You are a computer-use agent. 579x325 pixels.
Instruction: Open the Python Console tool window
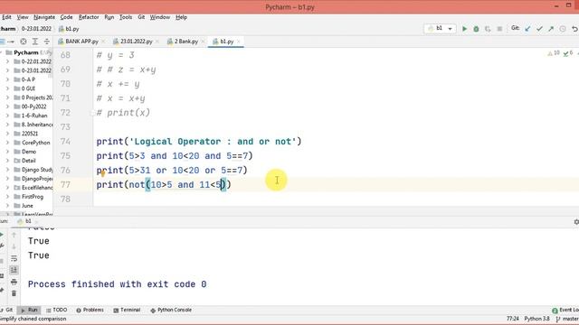[x=171, y=310]
